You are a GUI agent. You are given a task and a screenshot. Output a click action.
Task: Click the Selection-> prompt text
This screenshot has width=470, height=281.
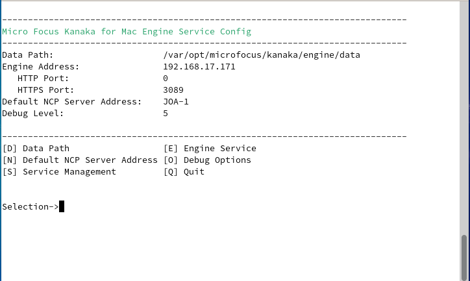(30, 207)
